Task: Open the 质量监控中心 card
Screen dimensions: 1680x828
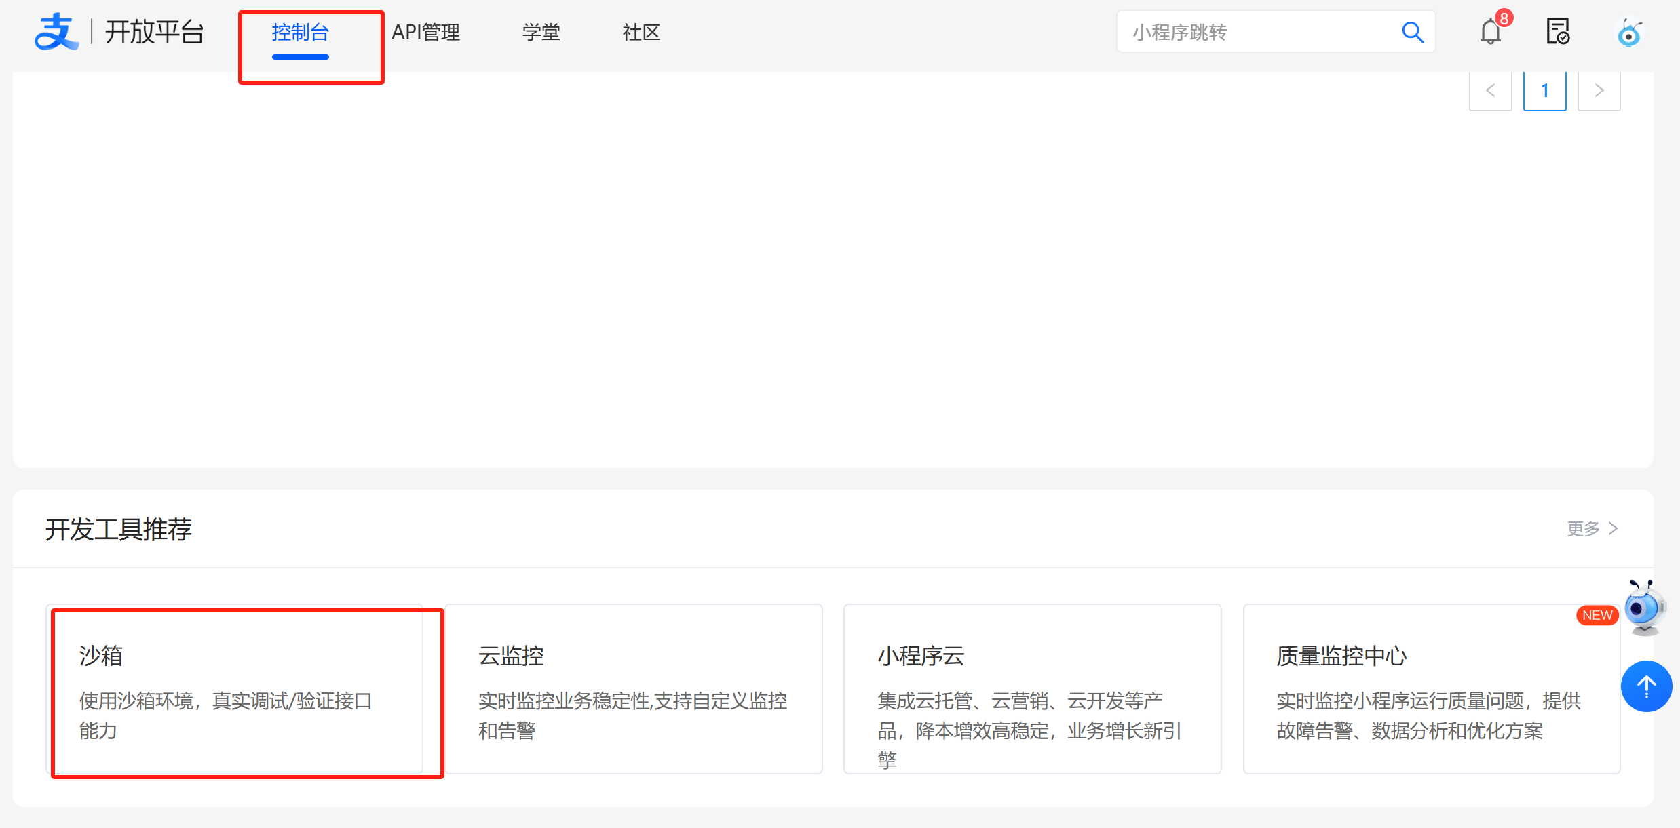Action: point(1432,689)
